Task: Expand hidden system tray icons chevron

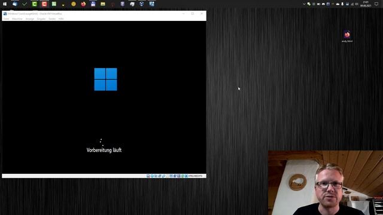Action: point(304,4)
